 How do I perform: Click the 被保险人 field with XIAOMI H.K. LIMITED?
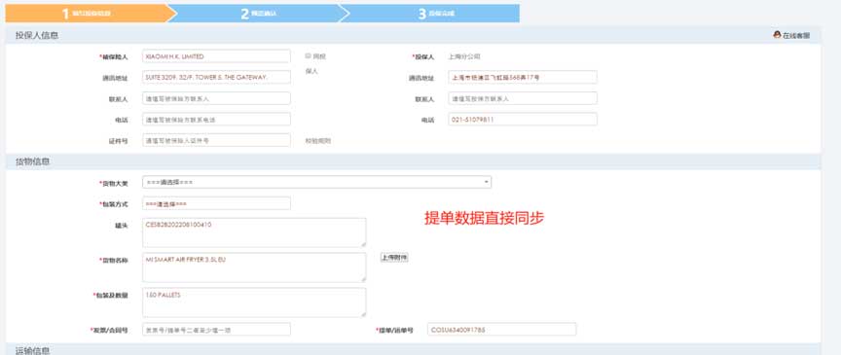(x=216, y=56)
